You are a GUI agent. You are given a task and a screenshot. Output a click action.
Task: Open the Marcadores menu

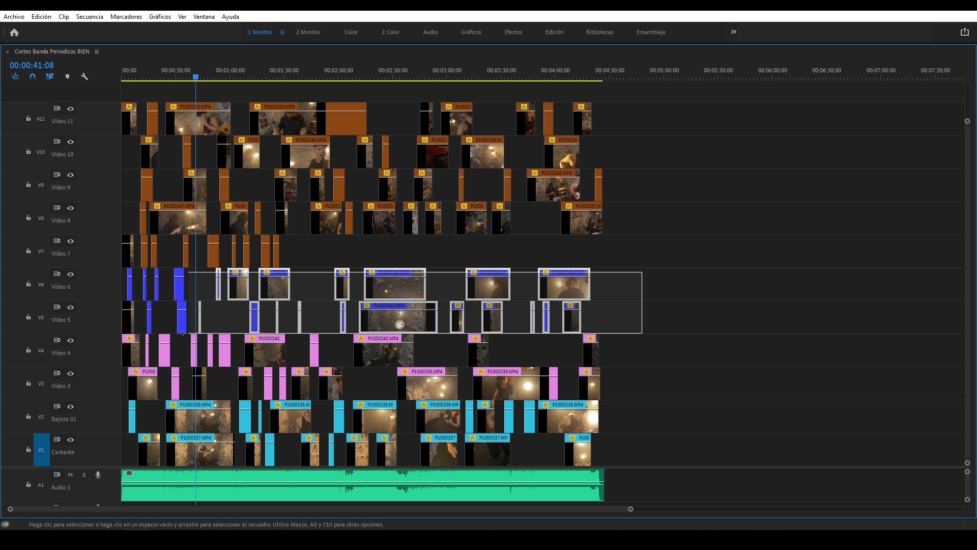click(126, 17)
